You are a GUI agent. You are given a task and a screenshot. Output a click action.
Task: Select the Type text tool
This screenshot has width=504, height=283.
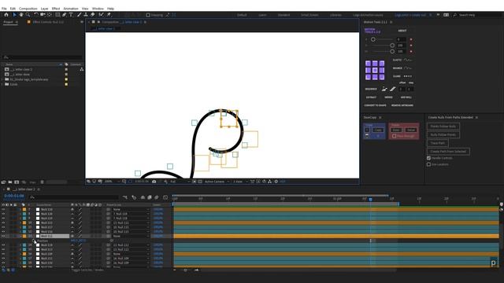point(71,15)
